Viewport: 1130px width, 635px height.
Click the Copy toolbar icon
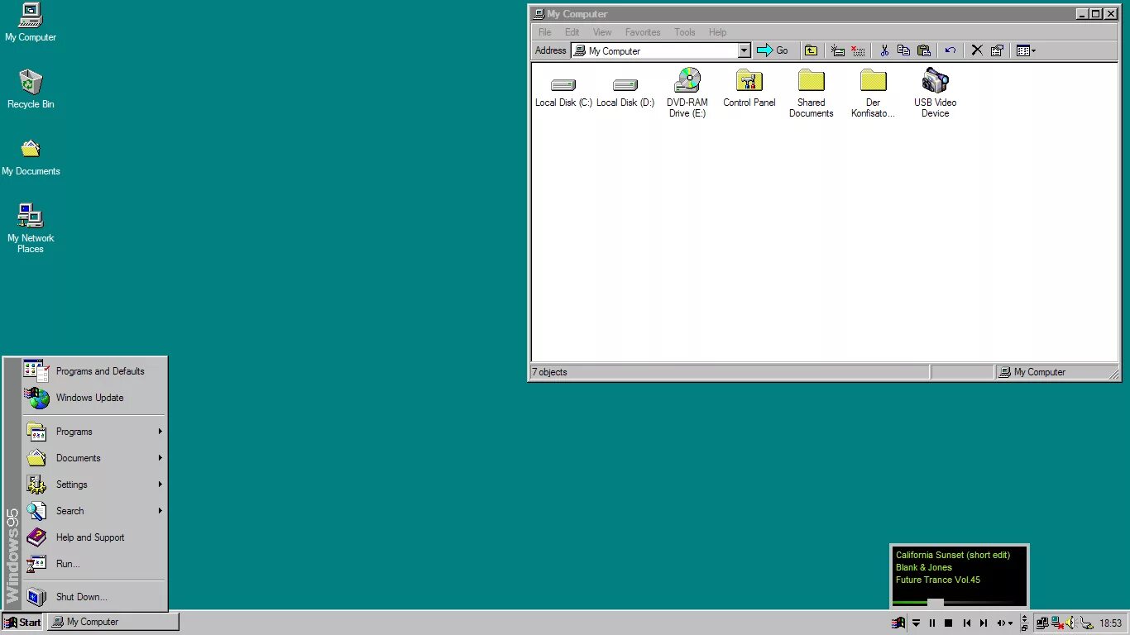(x=903, y=50)
